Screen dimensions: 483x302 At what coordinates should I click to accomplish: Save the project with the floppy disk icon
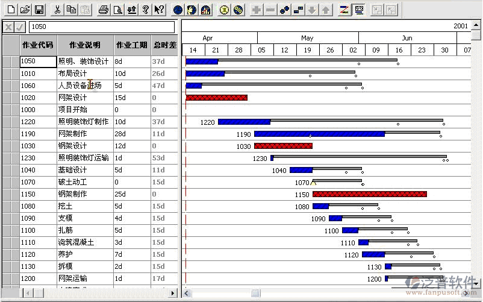click(x=39, y=10)
